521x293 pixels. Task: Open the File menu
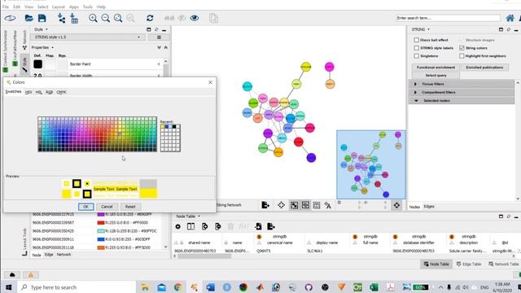pos(6,7)
